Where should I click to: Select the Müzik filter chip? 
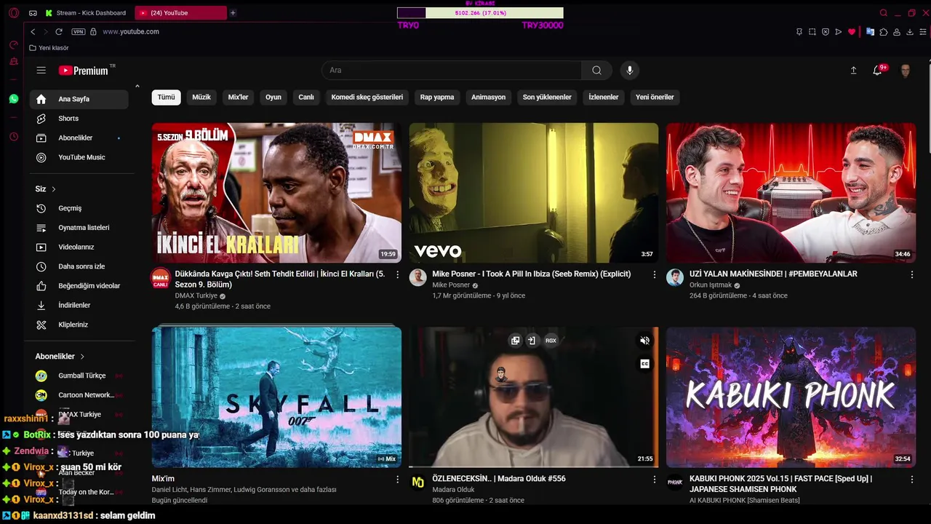pyautogui.click(x=201, y=97)
